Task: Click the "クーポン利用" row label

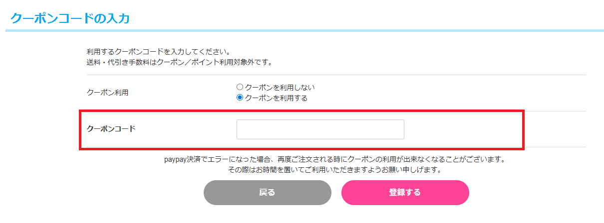Action: point(107,93)
